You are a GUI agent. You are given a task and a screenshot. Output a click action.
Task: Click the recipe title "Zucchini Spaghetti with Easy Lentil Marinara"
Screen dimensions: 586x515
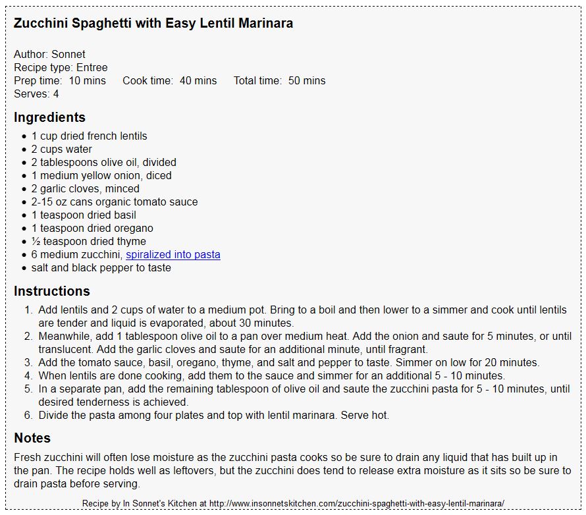click(x=153, y=24)
